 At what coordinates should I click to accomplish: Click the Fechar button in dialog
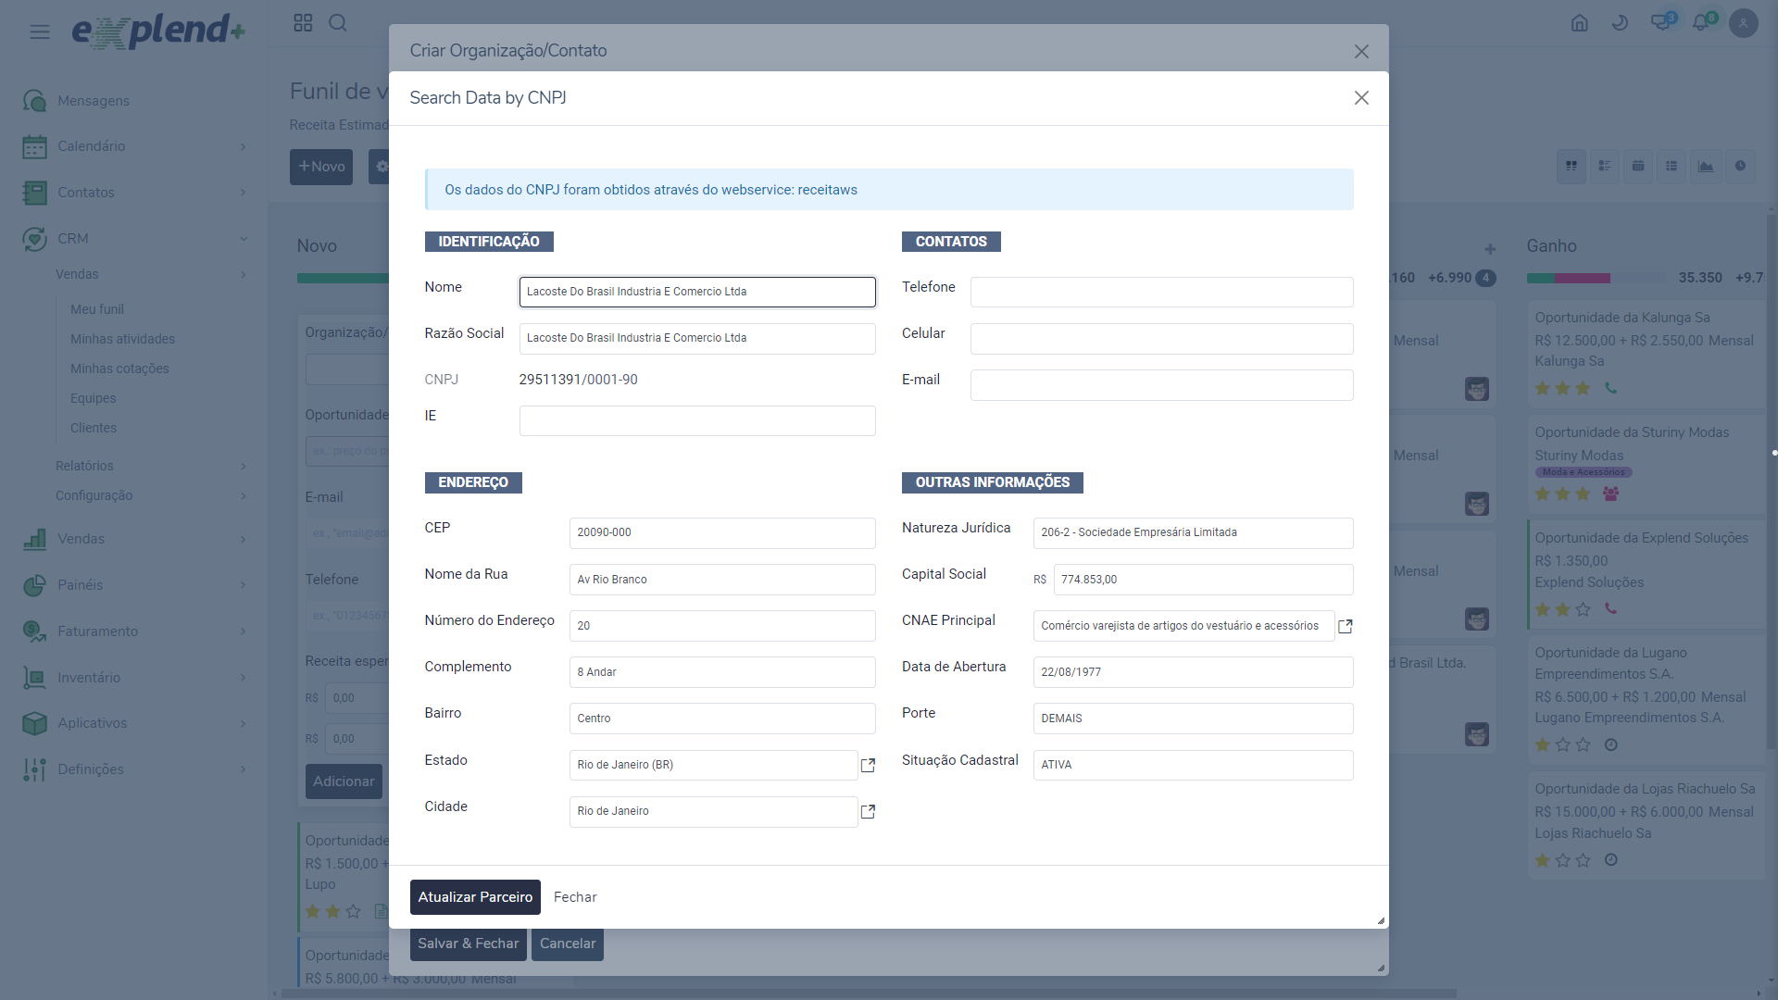(x=575, y=897)
